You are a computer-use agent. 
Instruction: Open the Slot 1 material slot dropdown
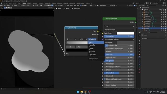(x=93, y=5)
